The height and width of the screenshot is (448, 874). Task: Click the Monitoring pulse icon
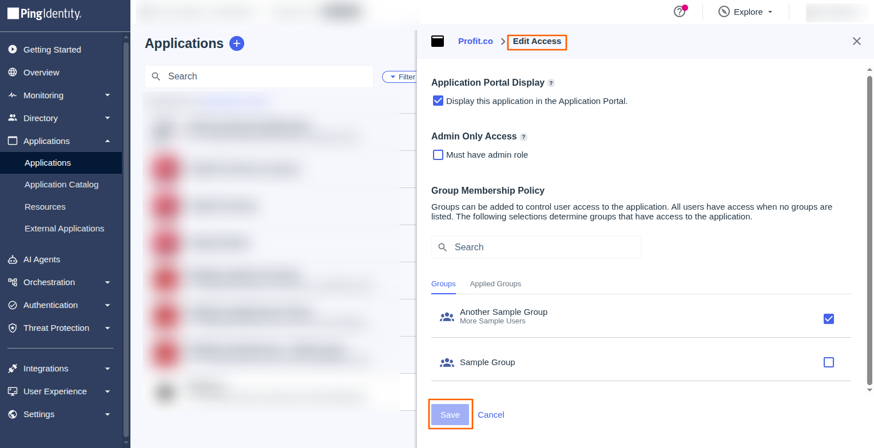[x=13, y=95]
